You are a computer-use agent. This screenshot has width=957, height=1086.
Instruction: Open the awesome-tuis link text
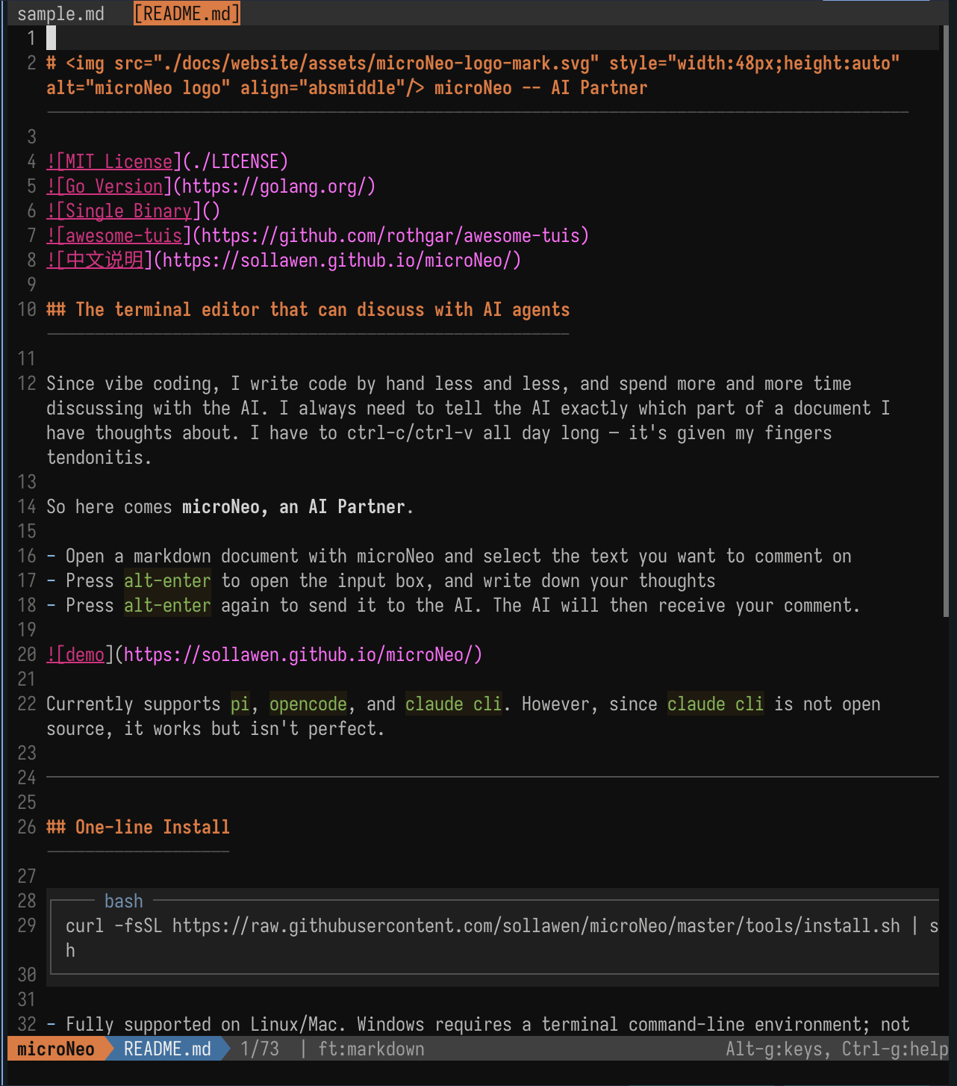(124, 235)
